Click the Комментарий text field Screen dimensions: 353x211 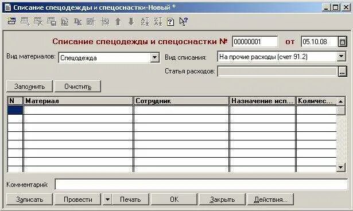coord(201,185)
